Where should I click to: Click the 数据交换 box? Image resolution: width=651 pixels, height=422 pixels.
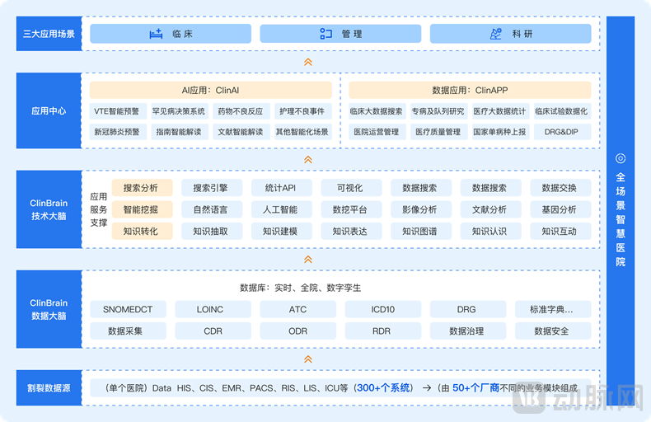coord(560,188)
